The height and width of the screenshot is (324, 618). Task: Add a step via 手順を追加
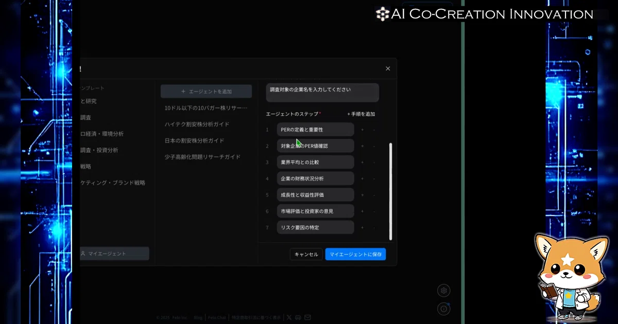pyautogui.click(x=361, y=114)
